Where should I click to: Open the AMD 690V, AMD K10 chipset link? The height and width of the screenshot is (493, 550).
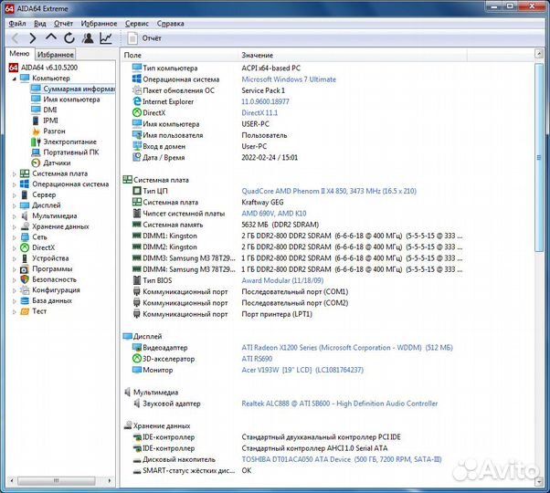pyautogui.click(x=274, y=214)
